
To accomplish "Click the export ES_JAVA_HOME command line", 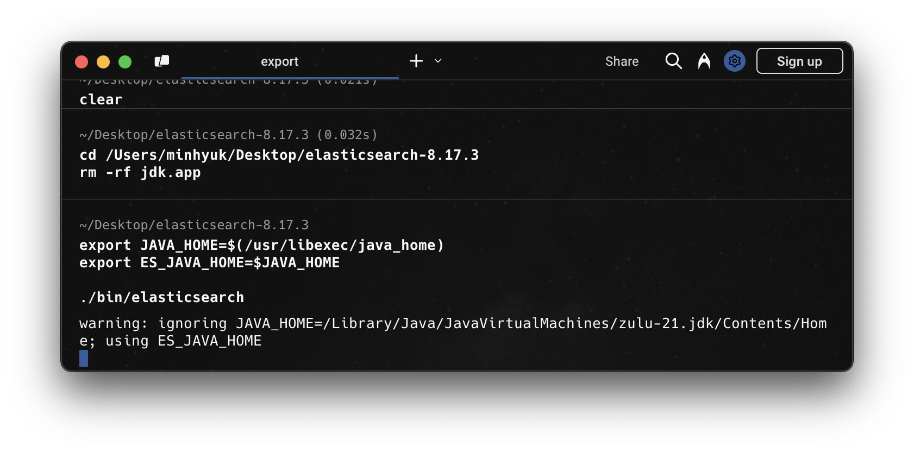I will tap(209, 263).
